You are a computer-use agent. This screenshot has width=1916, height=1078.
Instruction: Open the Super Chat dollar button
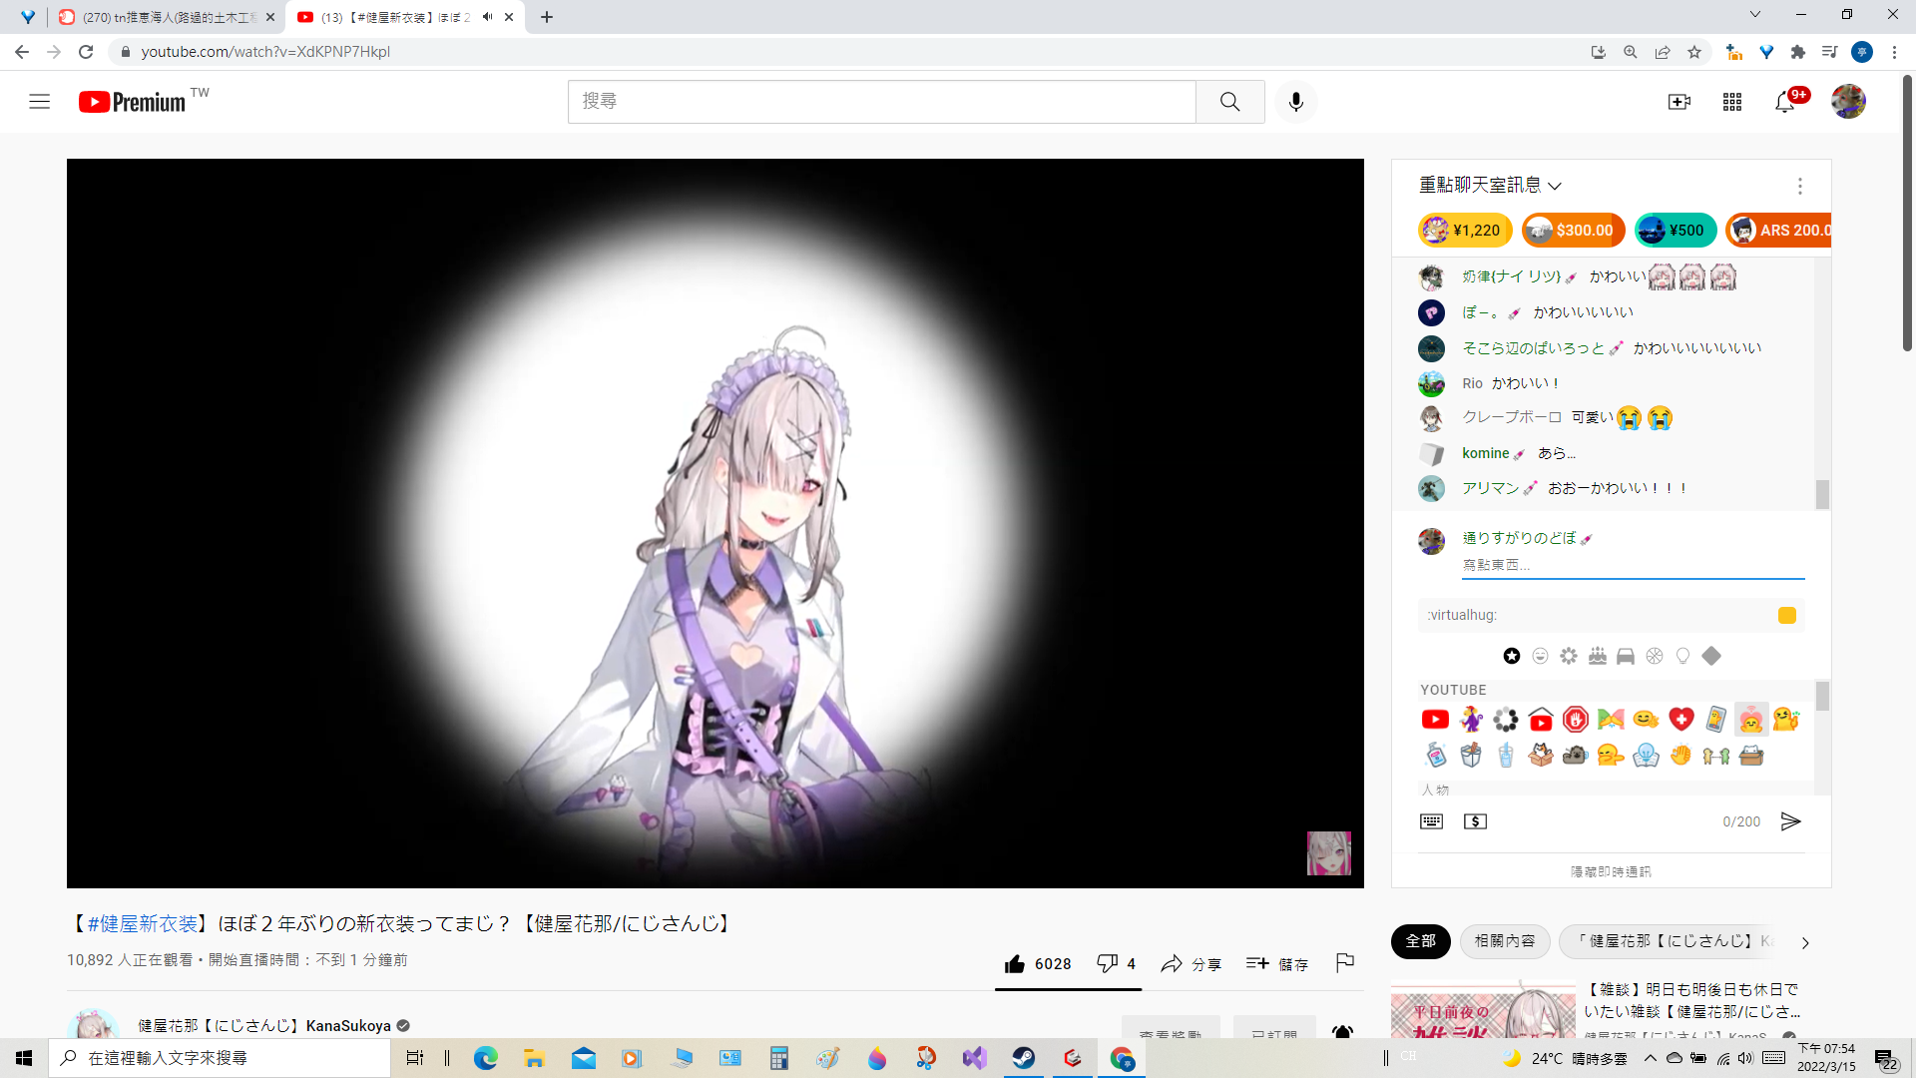(1475, 821)
